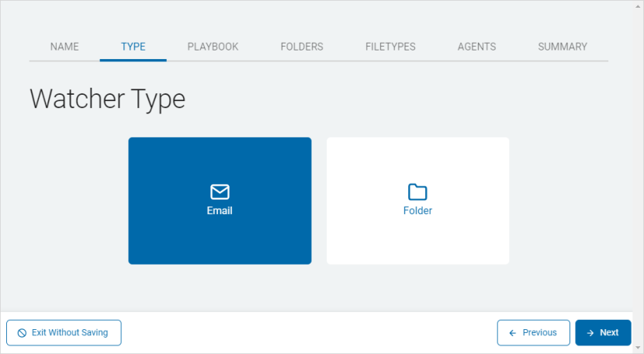
Task: View the SUMMARY tab
Action: coord(563,47)
